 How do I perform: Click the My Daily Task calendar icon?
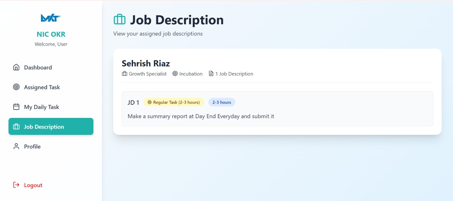pyautogui.click(x=16, y=107)
